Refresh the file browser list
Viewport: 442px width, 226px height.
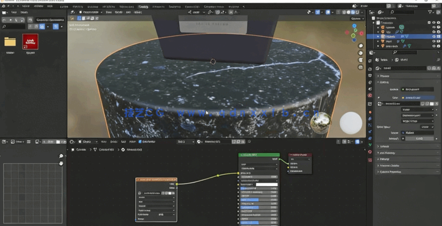point(22,20)
